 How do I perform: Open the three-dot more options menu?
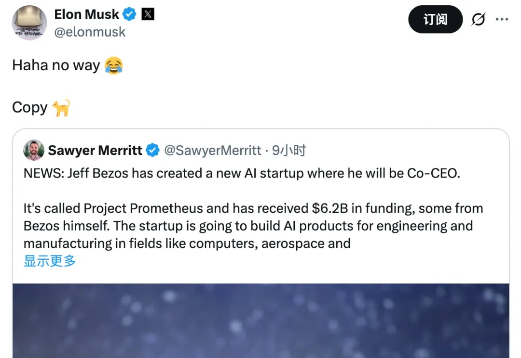(x=502, y=20)
